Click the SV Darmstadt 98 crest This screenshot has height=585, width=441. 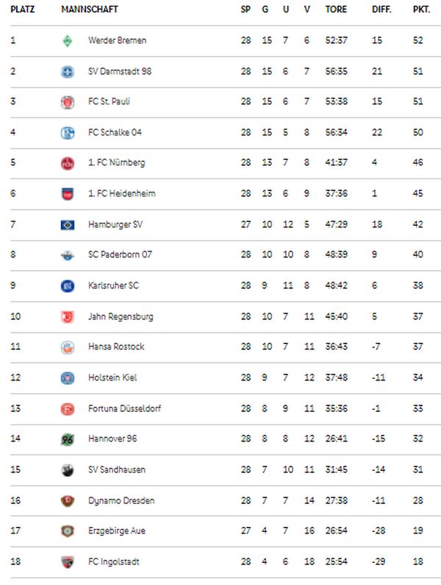[x=68, y=71]
